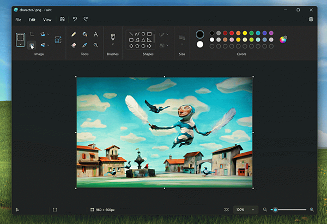The width and height of the screenshot is (327, 224).
Task: Open the Rotate options dropdown
Action: [48, 34]
